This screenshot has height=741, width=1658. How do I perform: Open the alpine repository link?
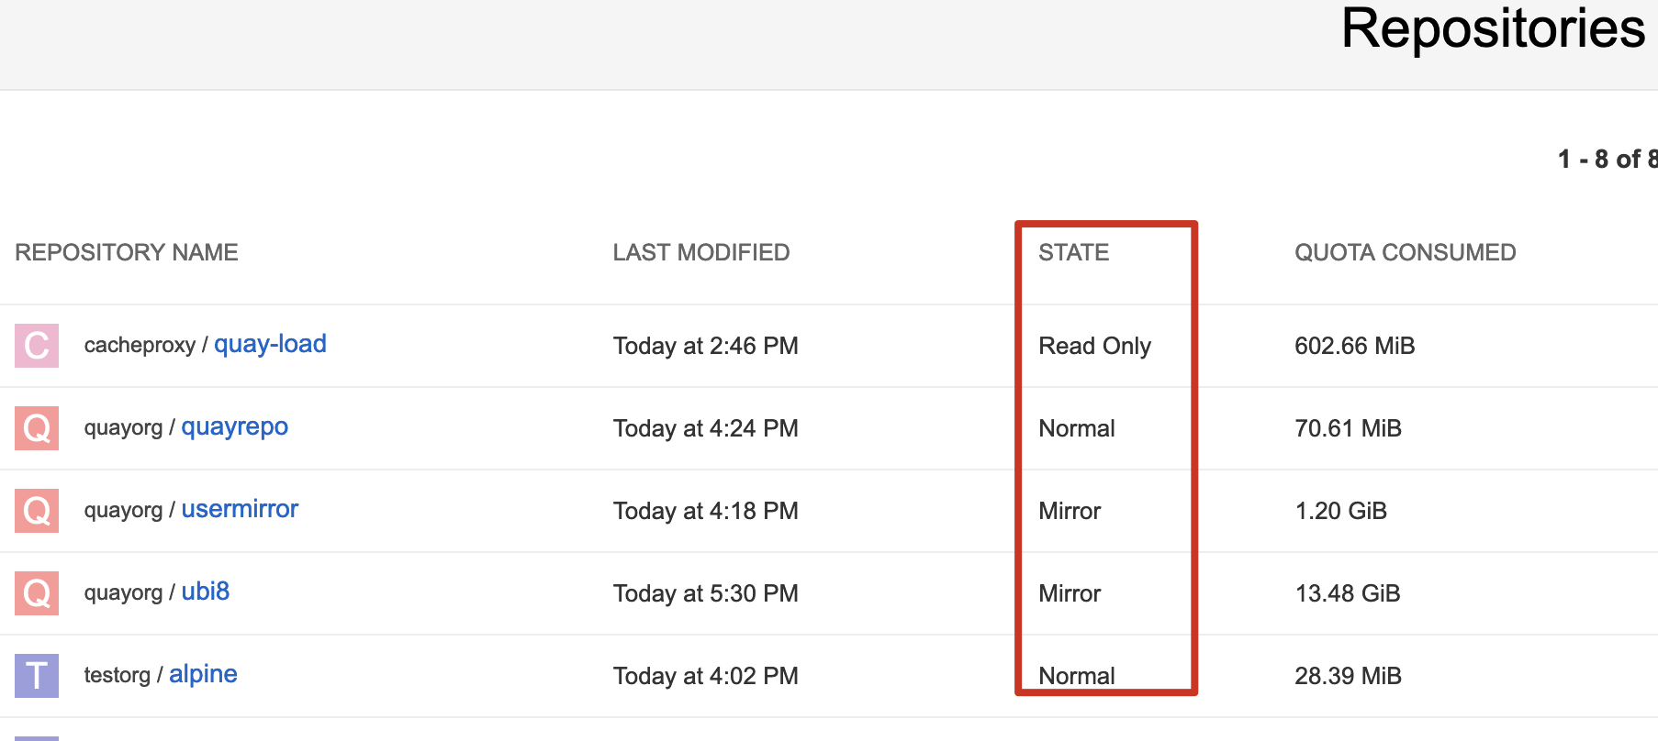coord(203,674)
